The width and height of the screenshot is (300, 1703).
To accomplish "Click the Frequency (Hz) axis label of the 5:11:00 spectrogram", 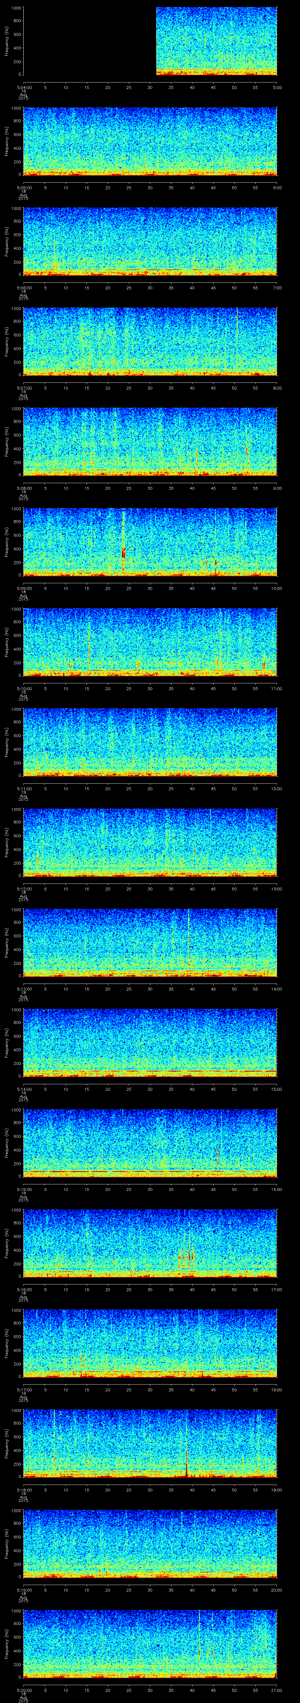I will coord(7,742).
